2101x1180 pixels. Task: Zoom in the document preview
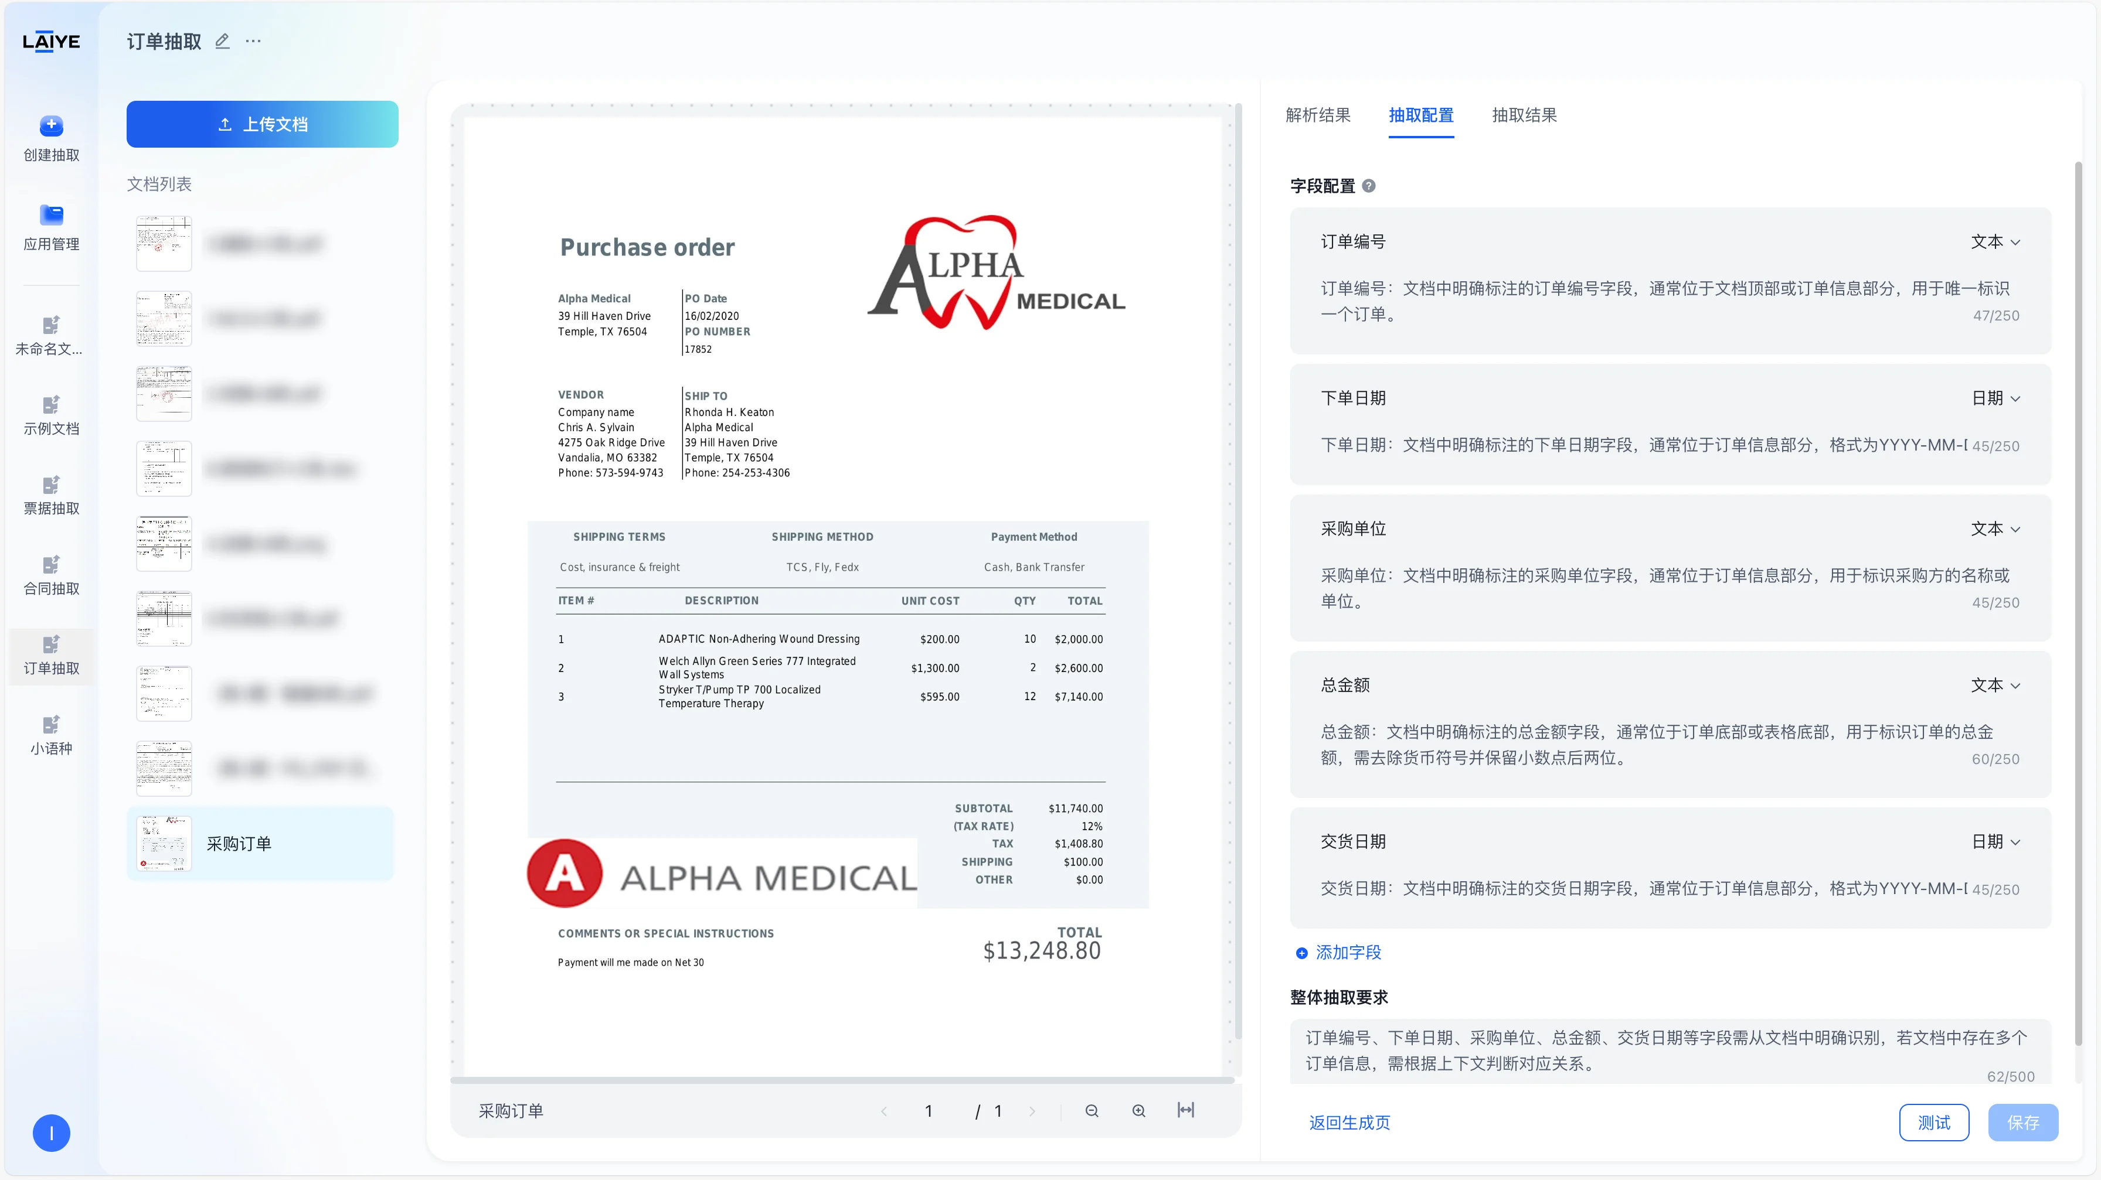(1138, 1111)
